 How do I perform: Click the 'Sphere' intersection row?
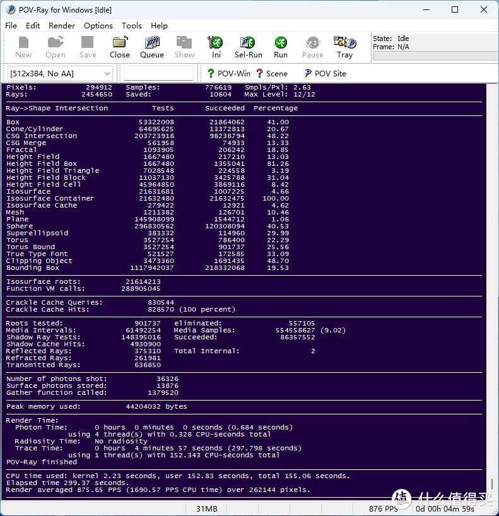point(148,226)
